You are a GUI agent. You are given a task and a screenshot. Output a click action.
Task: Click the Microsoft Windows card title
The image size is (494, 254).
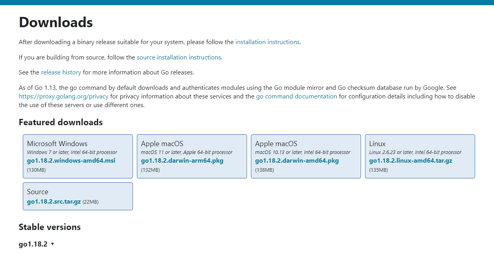[x=57, y=144]
